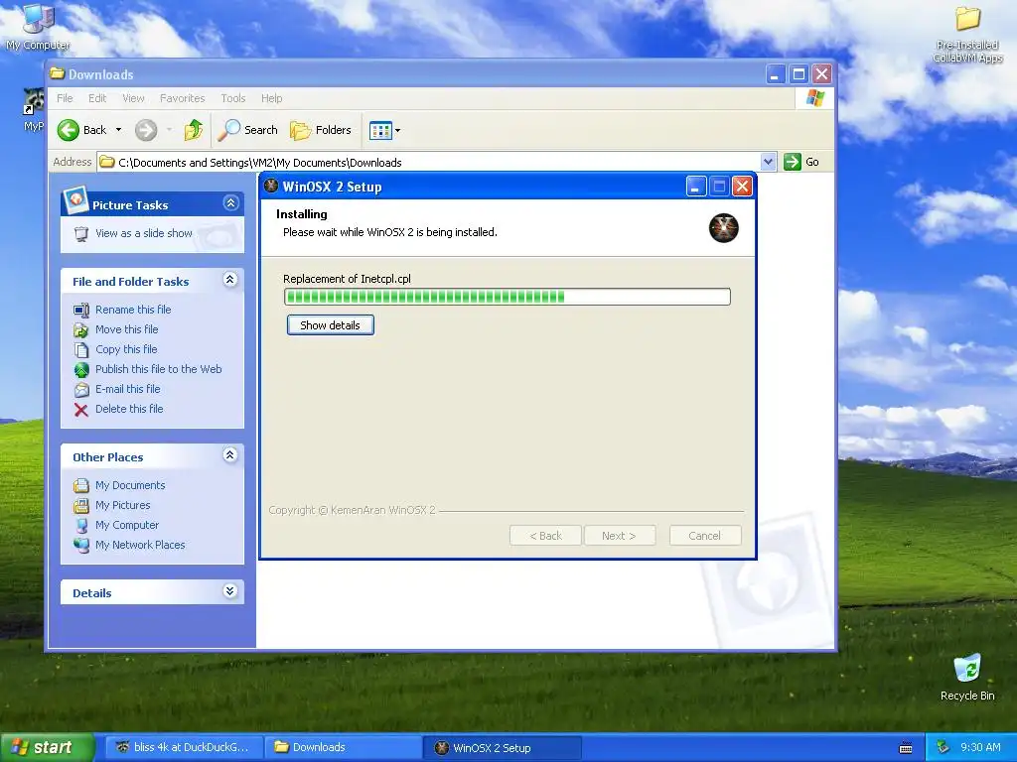The width and height of the screenshot is (1017, 762).
Task: Click the system tray network icon
Action: [x=943, y=747]
